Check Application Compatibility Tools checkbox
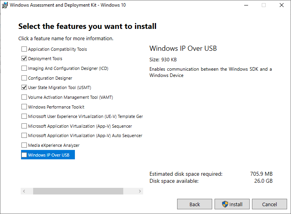 coord(24,49)
